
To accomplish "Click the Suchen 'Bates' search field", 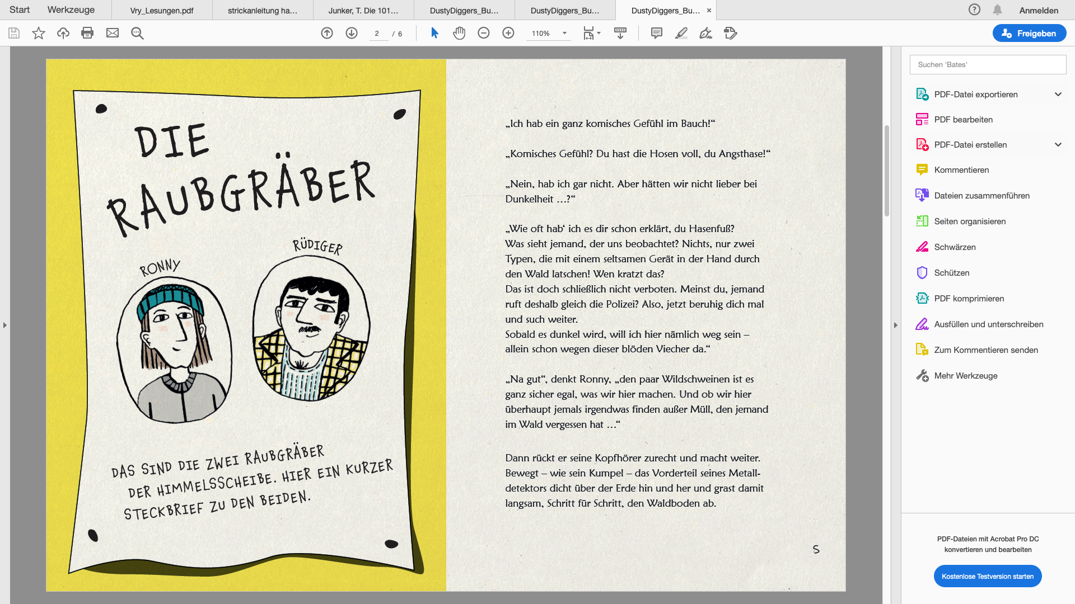I will (988, 64).
